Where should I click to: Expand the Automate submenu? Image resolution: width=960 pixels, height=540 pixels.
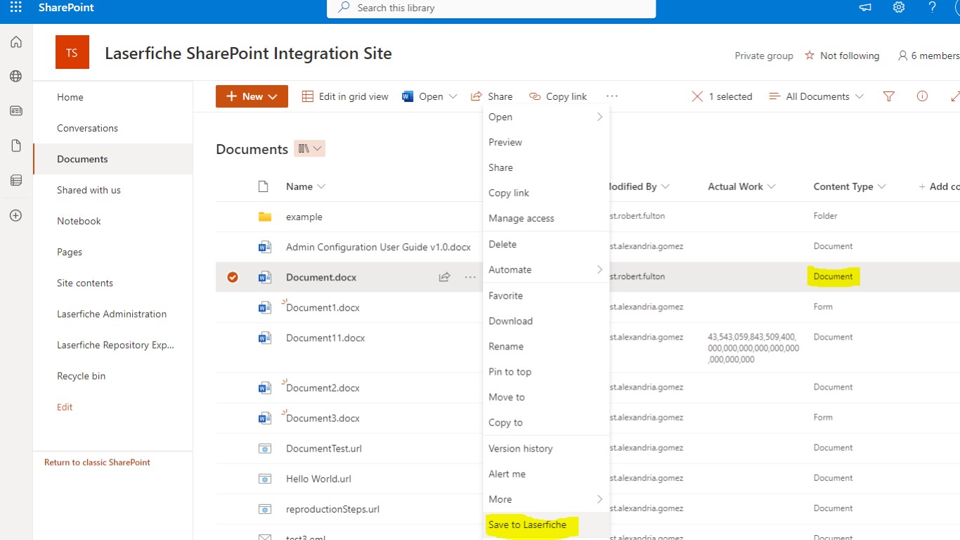click(x=545, y=270)
